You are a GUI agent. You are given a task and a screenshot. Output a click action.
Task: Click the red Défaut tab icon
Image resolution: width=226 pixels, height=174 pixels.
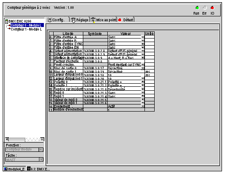click(120, 20)
